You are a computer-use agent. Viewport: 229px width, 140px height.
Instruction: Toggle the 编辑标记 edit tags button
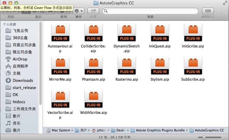point(208,11)
